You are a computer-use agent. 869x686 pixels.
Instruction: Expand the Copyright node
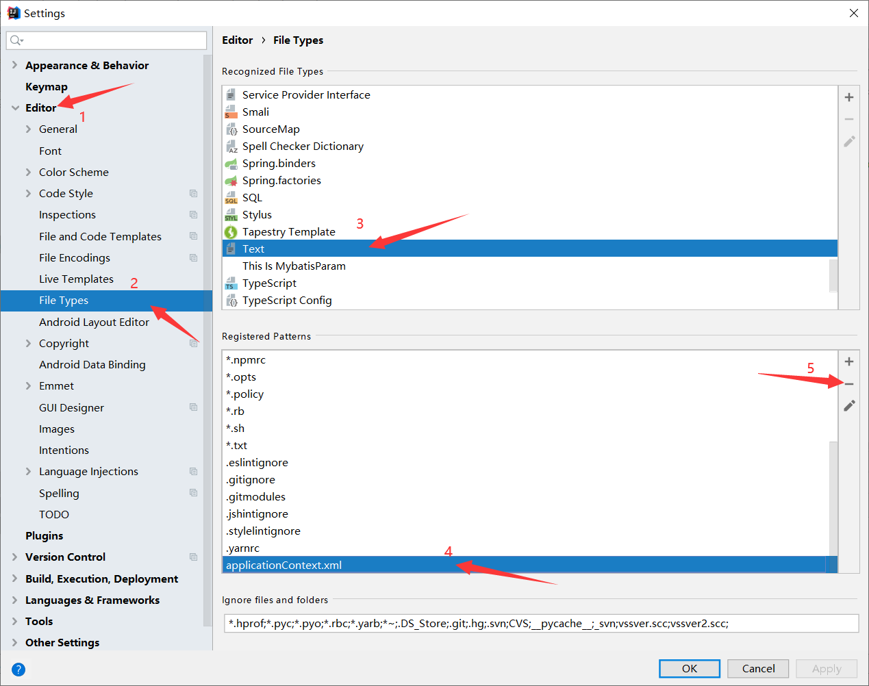point(28,343)
